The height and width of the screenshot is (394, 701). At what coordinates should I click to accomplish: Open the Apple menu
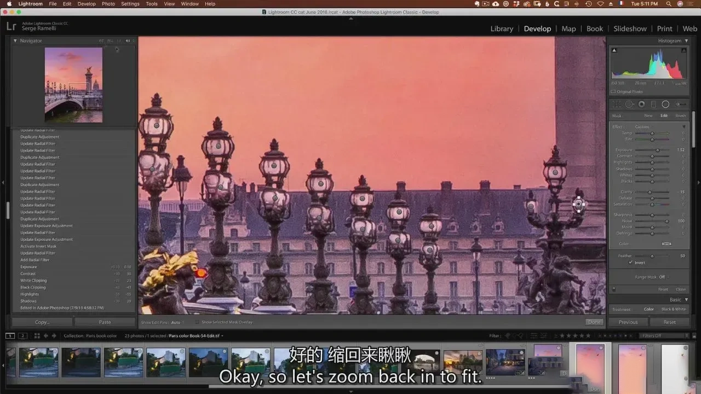click(9, 4)
